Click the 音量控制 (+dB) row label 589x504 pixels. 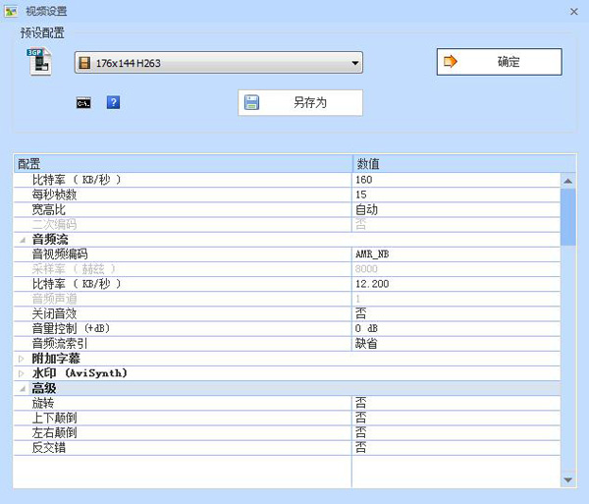(71, 329)
